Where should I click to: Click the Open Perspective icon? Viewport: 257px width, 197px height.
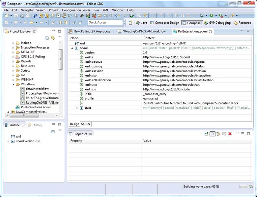pos(130,23)
